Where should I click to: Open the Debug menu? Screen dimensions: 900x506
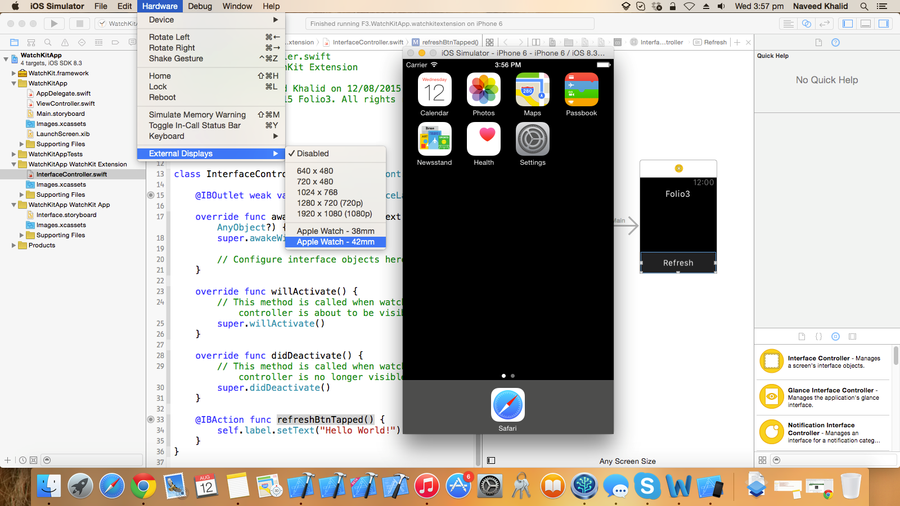(x=200, y=6)
